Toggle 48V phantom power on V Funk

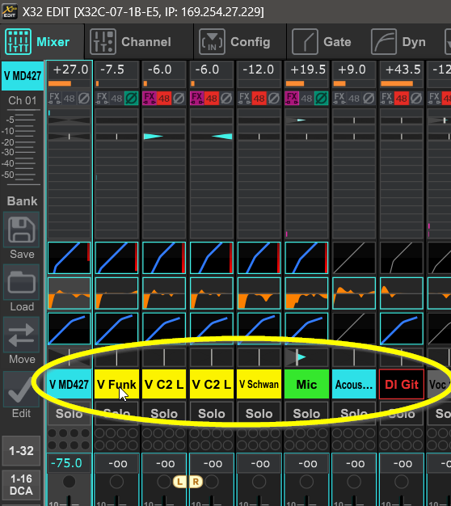(x=116, y=98)
